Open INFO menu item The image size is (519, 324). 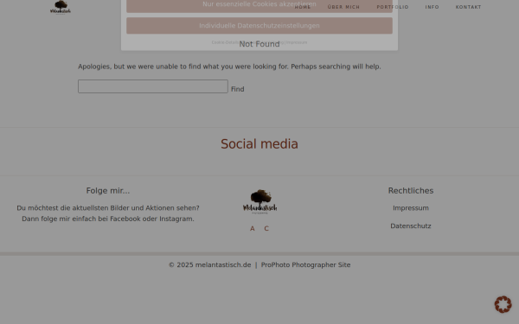(x=432, y=7)
